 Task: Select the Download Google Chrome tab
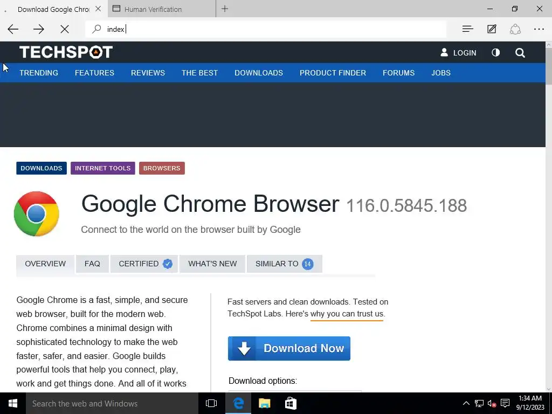coord(53,9)
